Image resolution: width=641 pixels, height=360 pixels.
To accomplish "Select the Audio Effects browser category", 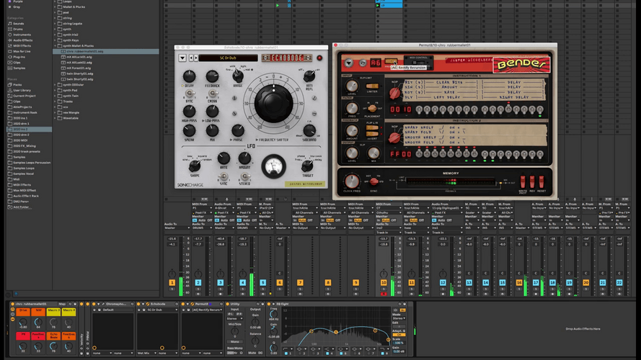I will pyautogui.click(x=22, y=40).
